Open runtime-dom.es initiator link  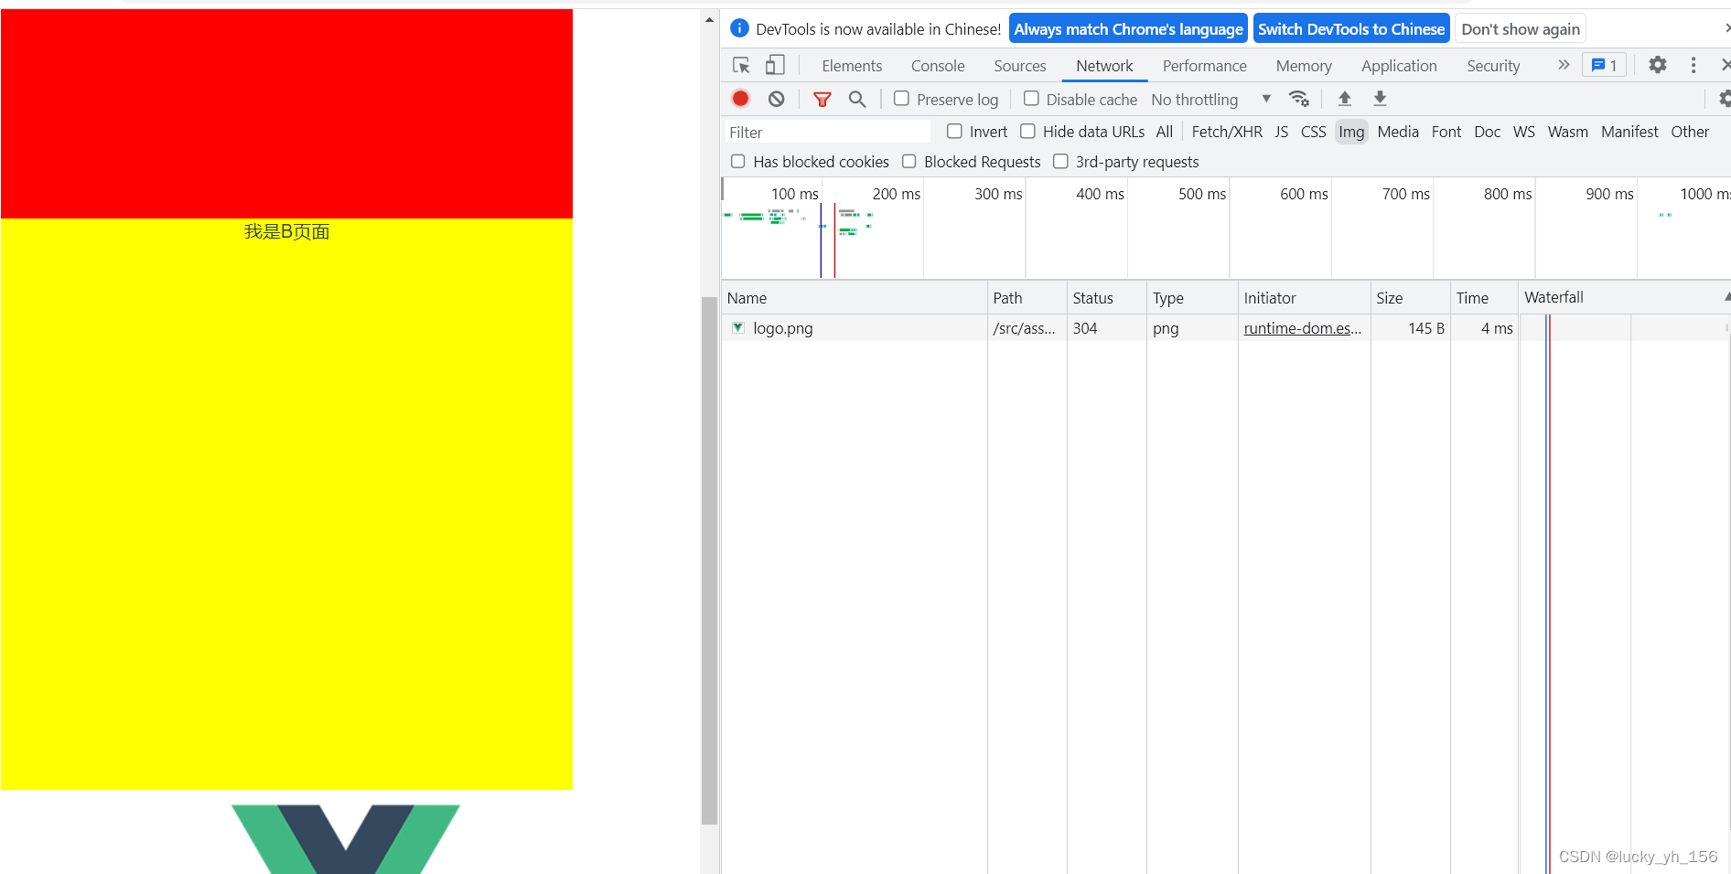[1302, 328]
